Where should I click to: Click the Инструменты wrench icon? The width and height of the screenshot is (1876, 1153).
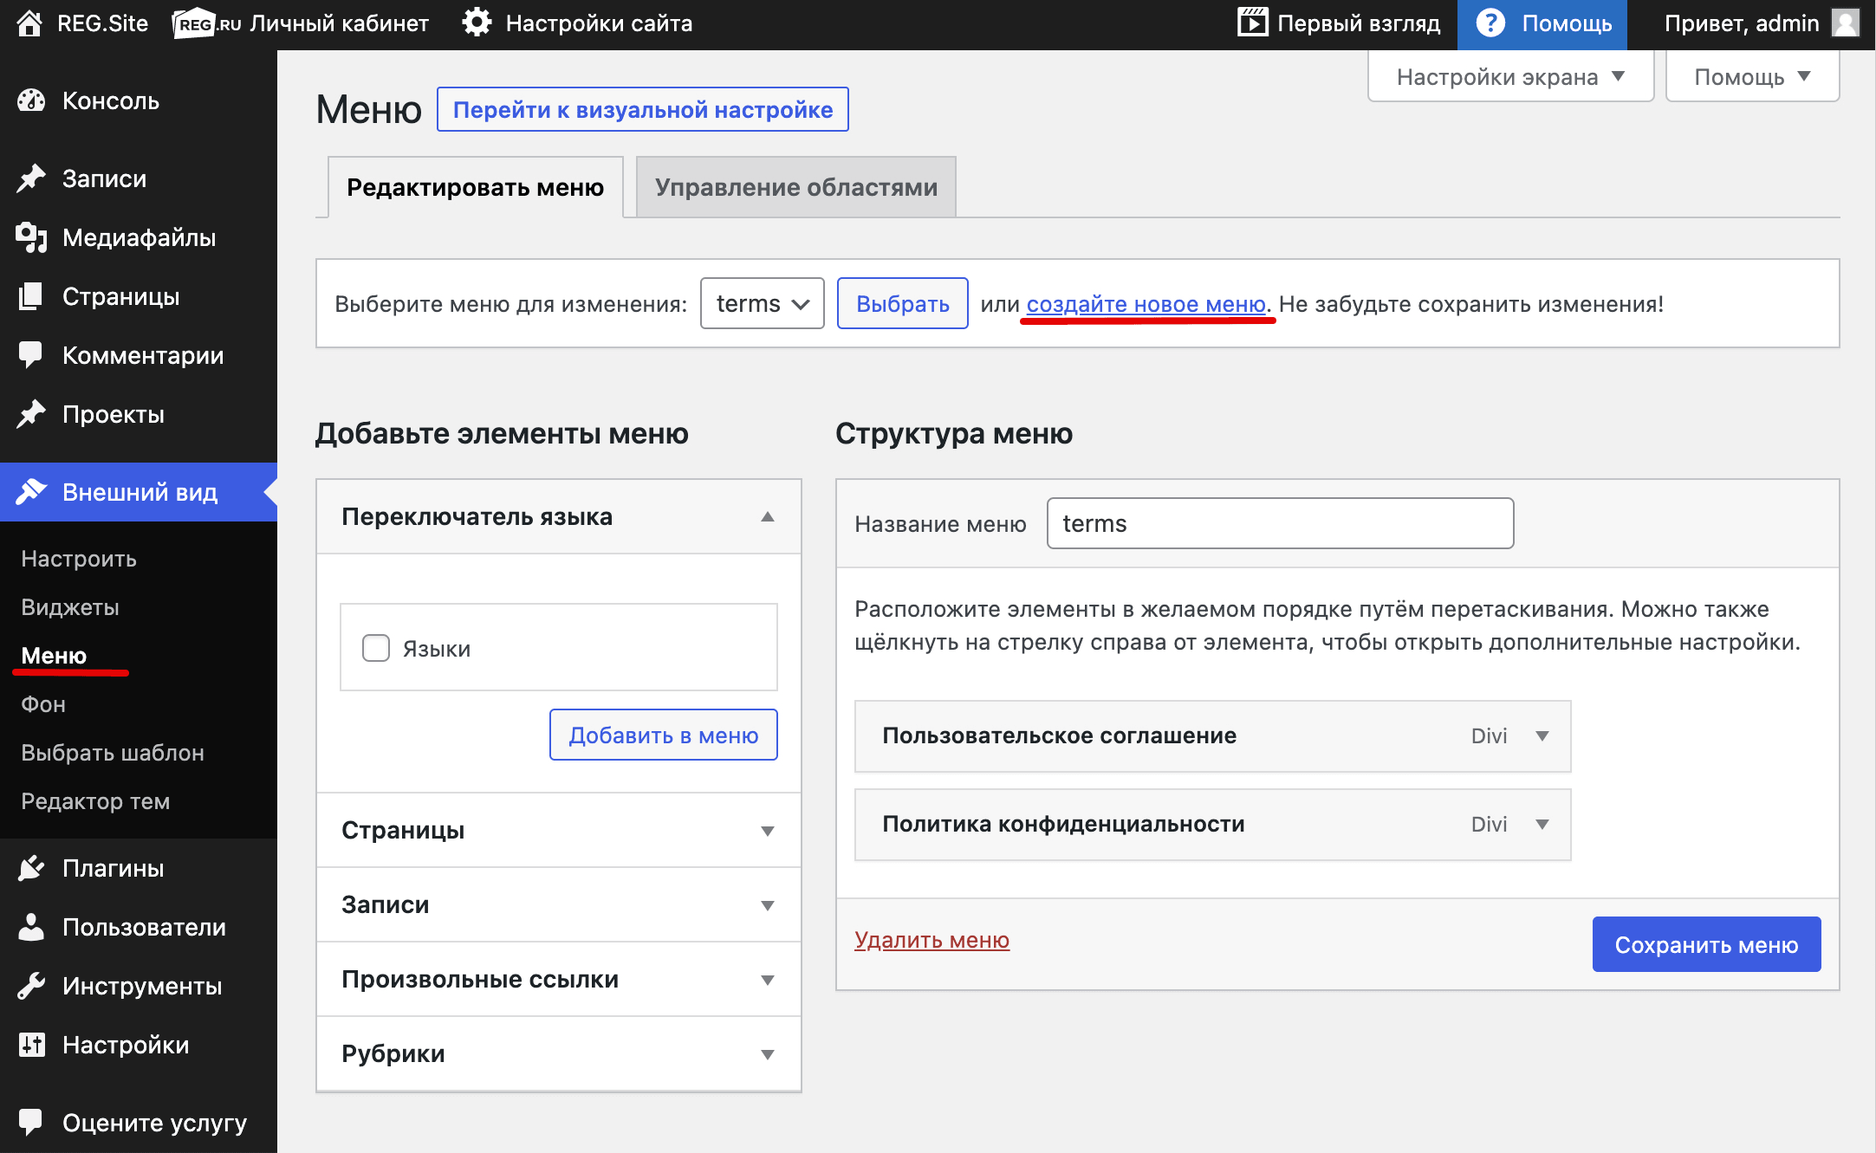pos(31,986)
